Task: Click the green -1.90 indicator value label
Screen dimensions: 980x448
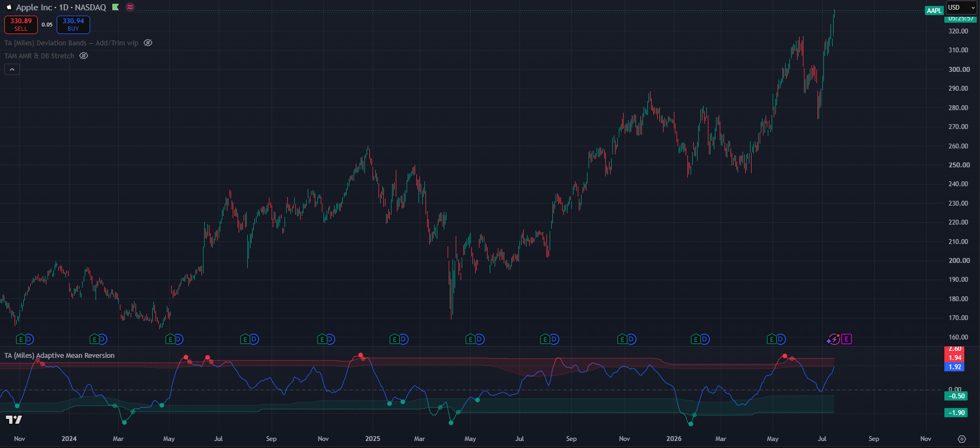Action: click(x=955, y=413)
